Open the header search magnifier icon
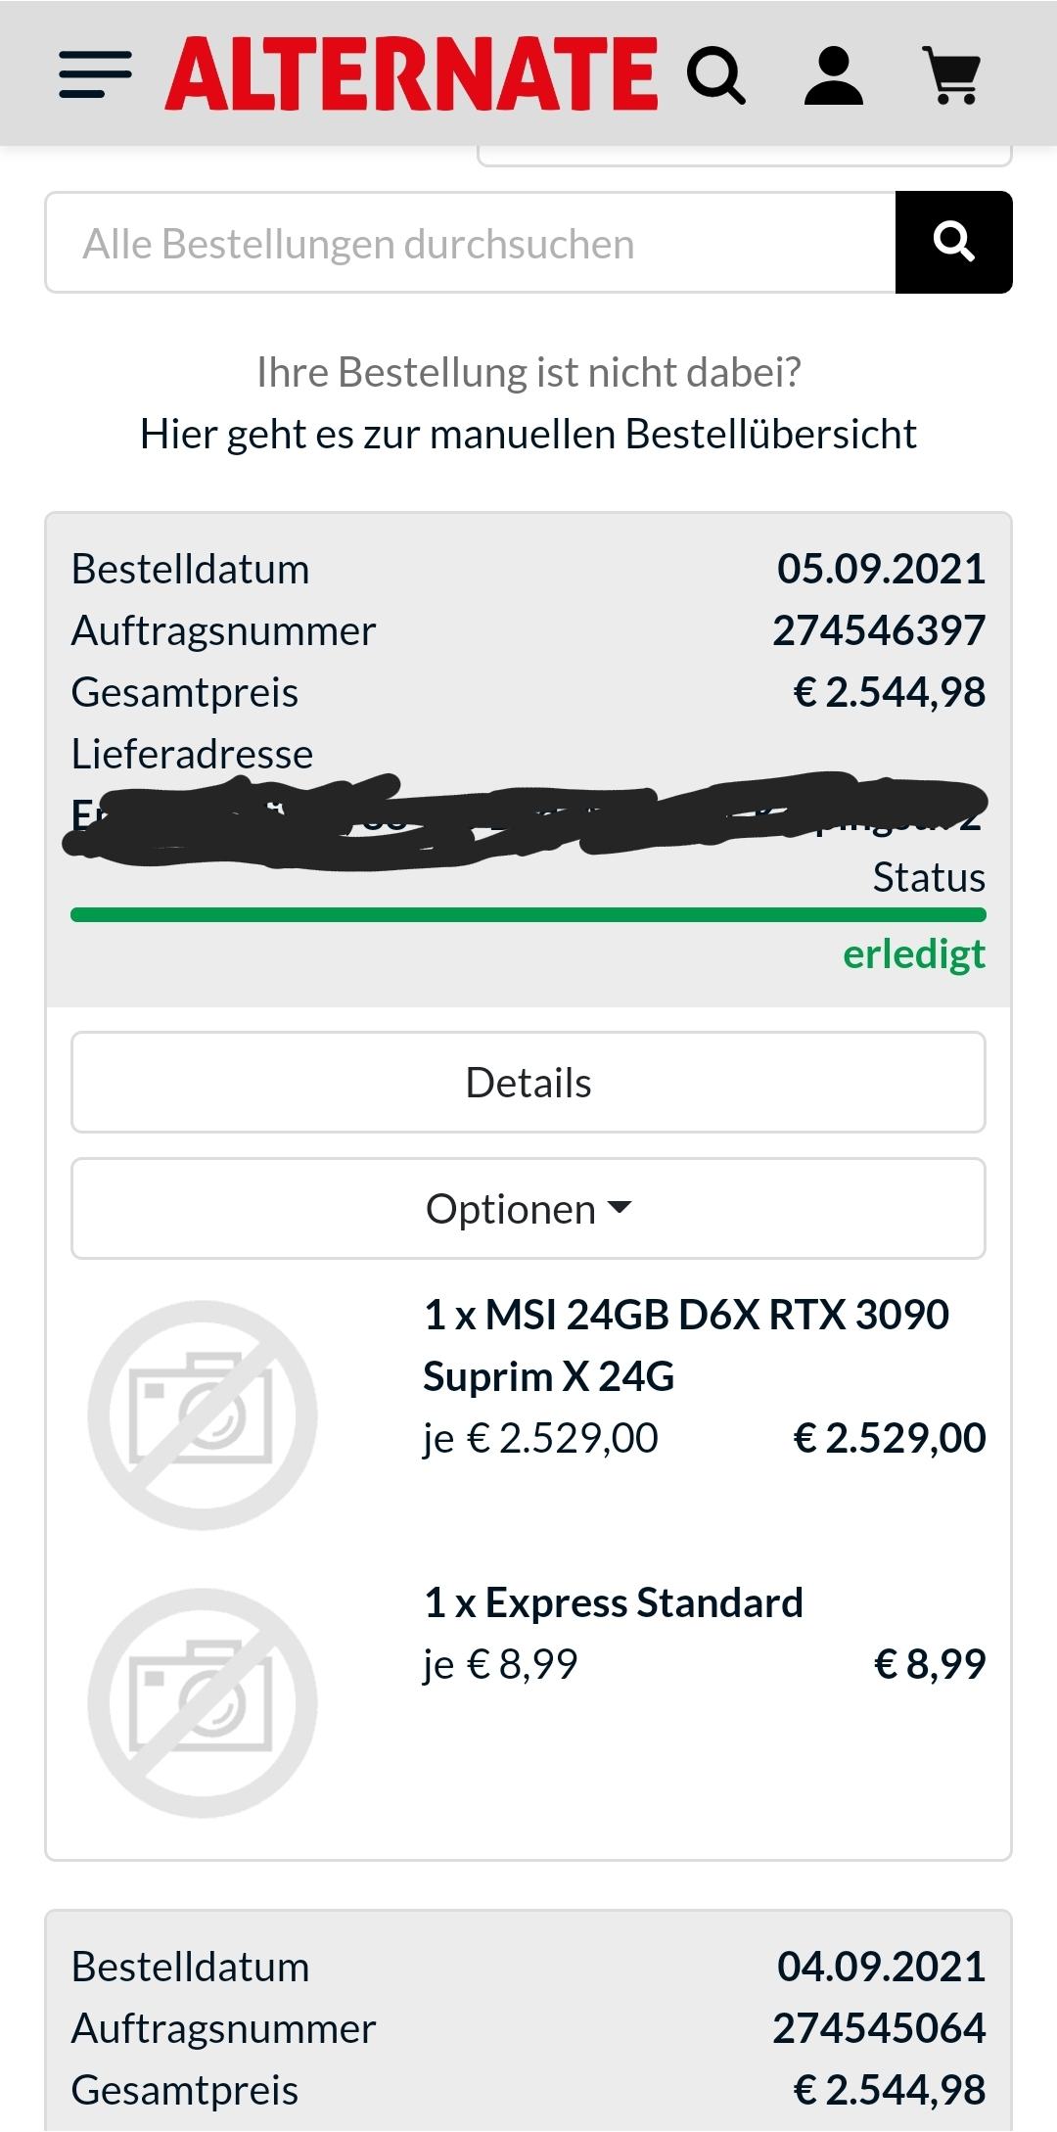Screen dimensions: 1057x2132 pyautogui.click(x=716, y=76)
